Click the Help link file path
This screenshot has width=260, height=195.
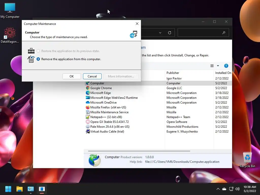(x=182, y=162)
